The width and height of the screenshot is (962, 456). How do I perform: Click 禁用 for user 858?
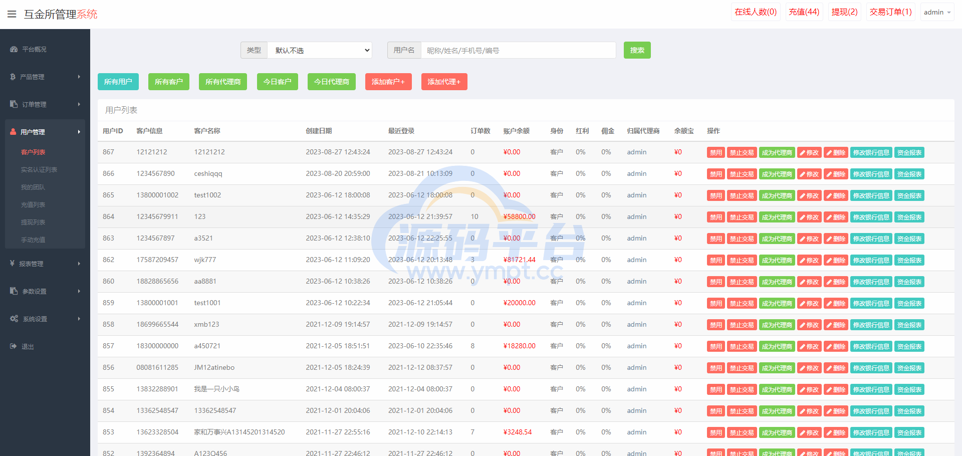tap(716, 325)
